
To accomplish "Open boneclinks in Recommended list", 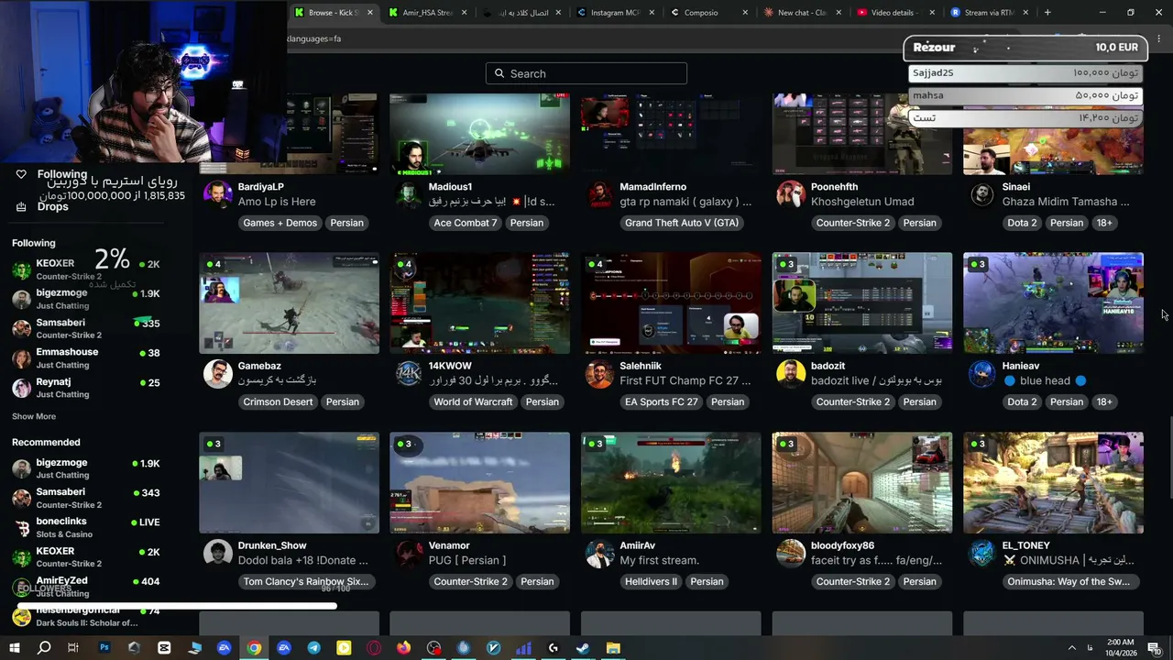I will 86,527.
